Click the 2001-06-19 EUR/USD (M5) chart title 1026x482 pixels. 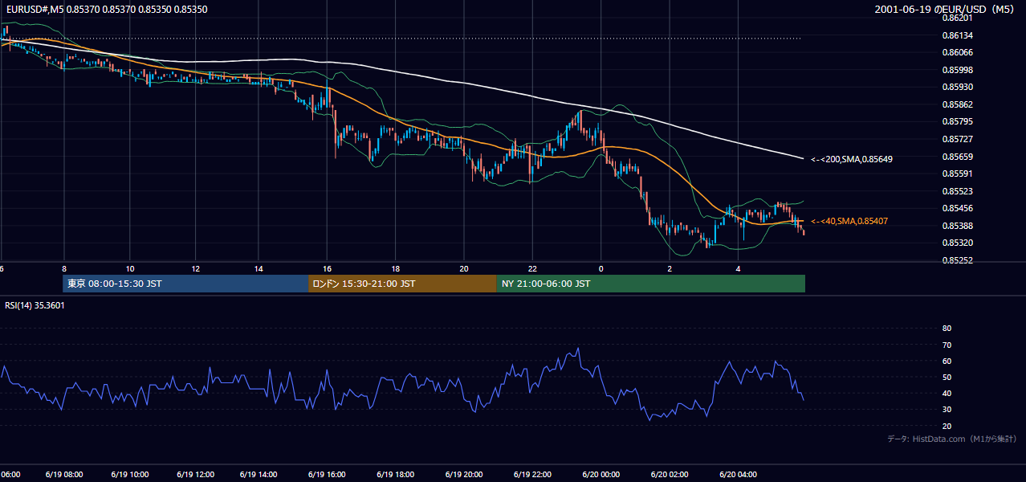[x=946, y=10]
